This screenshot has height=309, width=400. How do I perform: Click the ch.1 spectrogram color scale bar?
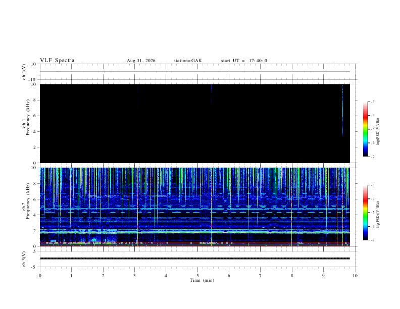tap(365, 129)
